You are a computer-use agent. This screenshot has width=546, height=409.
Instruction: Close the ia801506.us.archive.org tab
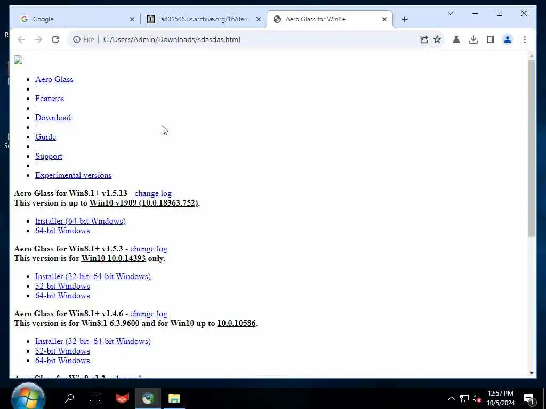tap(259, 20)
